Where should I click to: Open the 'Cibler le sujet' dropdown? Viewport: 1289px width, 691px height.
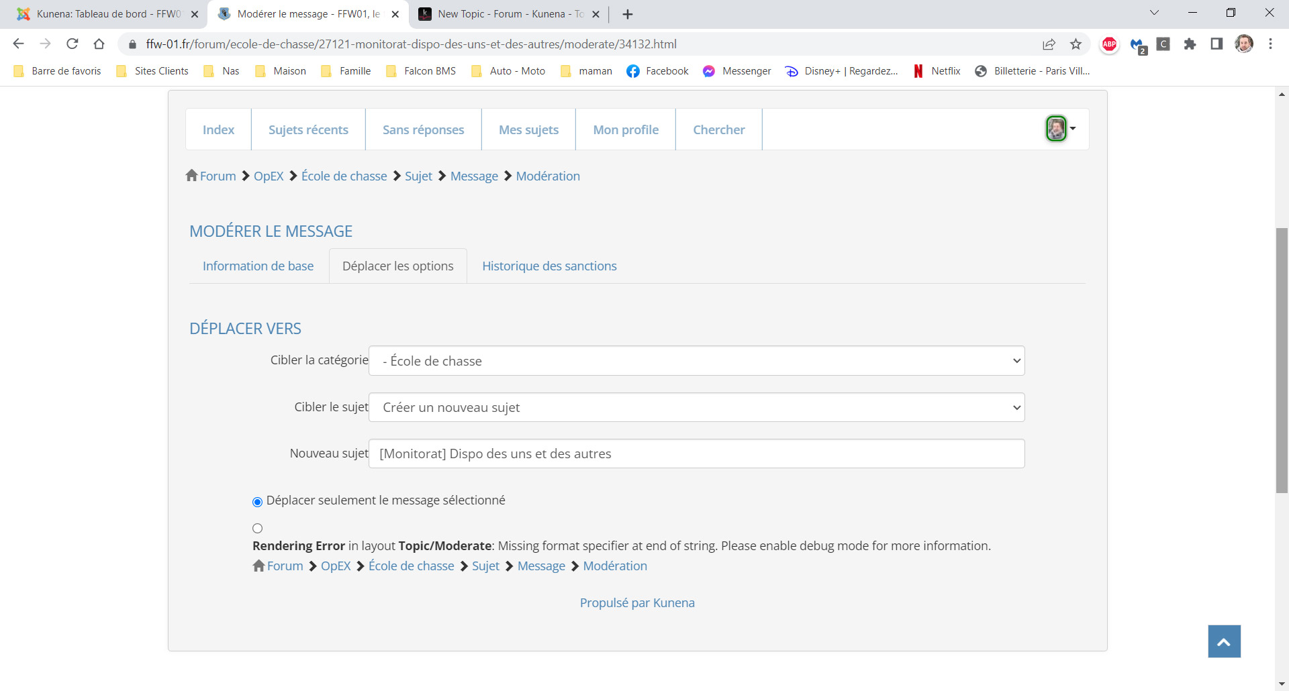click(x=696, y=407)
